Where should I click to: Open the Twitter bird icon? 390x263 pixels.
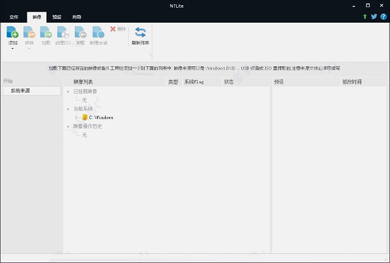[374, 16]
